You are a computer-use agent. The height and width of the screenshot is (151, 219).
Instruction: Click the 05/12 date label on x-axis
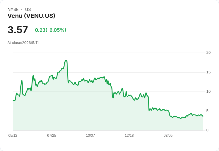(x=13, y=135)
